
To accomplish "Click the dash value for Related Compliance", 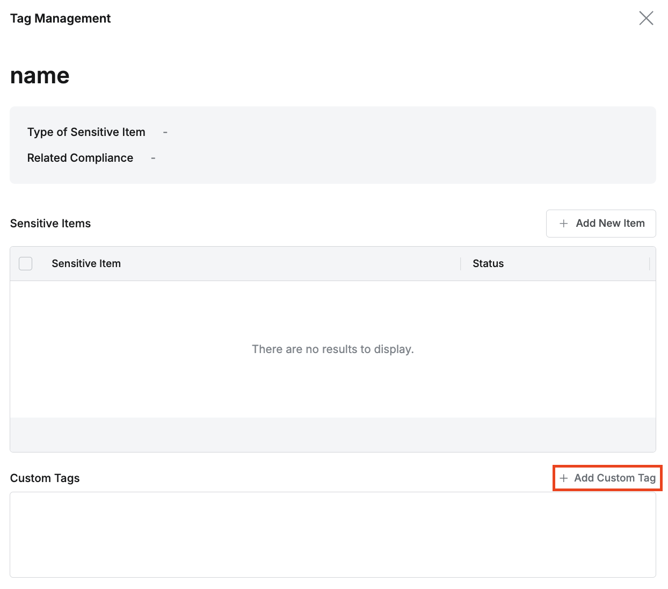I will [153, 158].
